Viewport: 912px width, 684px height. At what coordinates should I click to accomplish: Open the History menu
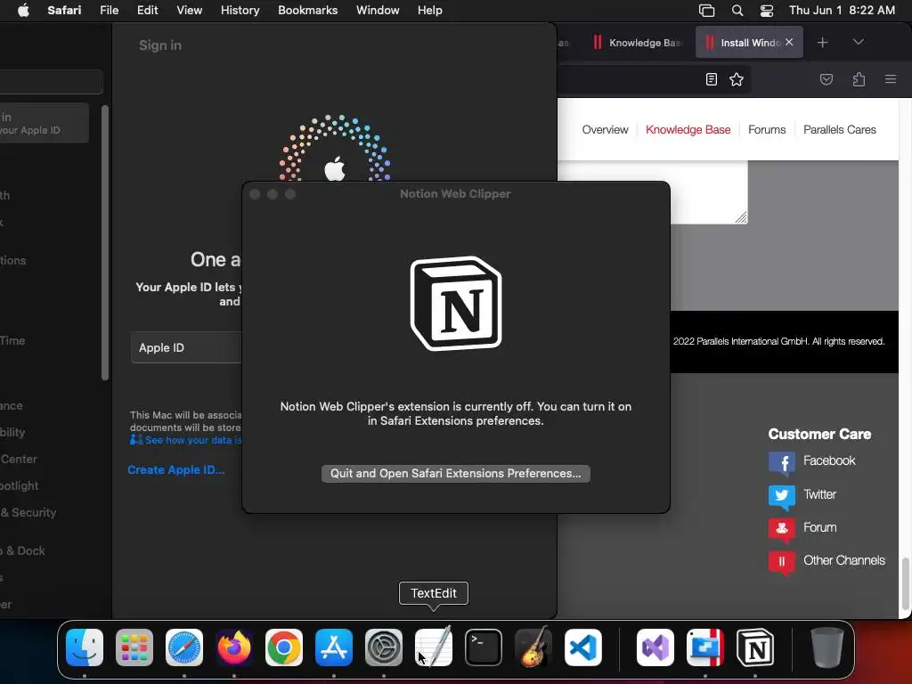click(240, 11)
